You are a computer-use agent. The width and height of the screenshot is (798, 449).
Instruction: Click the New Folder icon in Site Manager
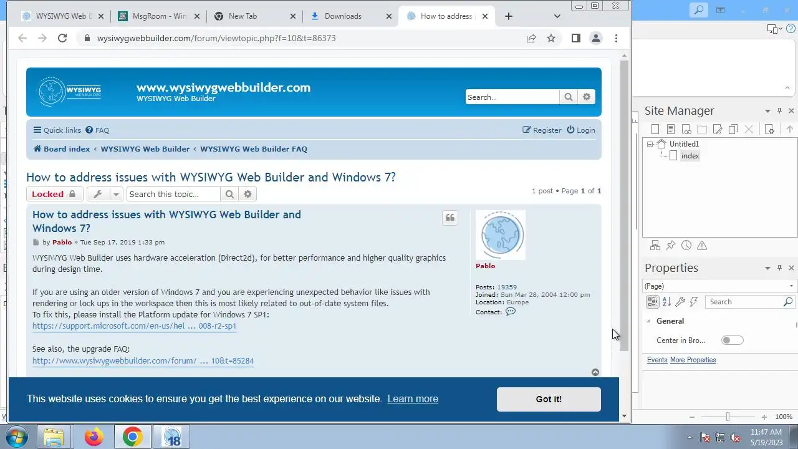coord(701,129)
